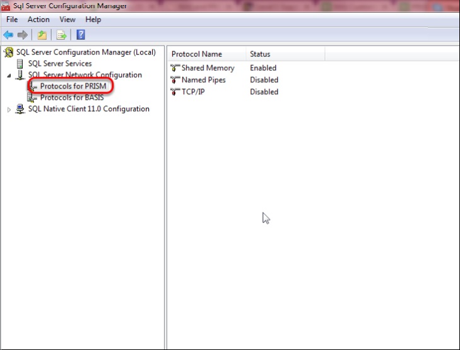
Task: Select SQL Server Network Configuration tree item
Action: [85, 75]
